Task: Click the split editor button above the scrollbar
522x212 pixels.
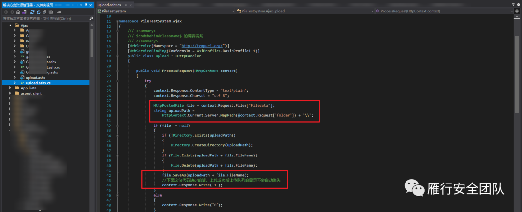Action: (517, 11)
